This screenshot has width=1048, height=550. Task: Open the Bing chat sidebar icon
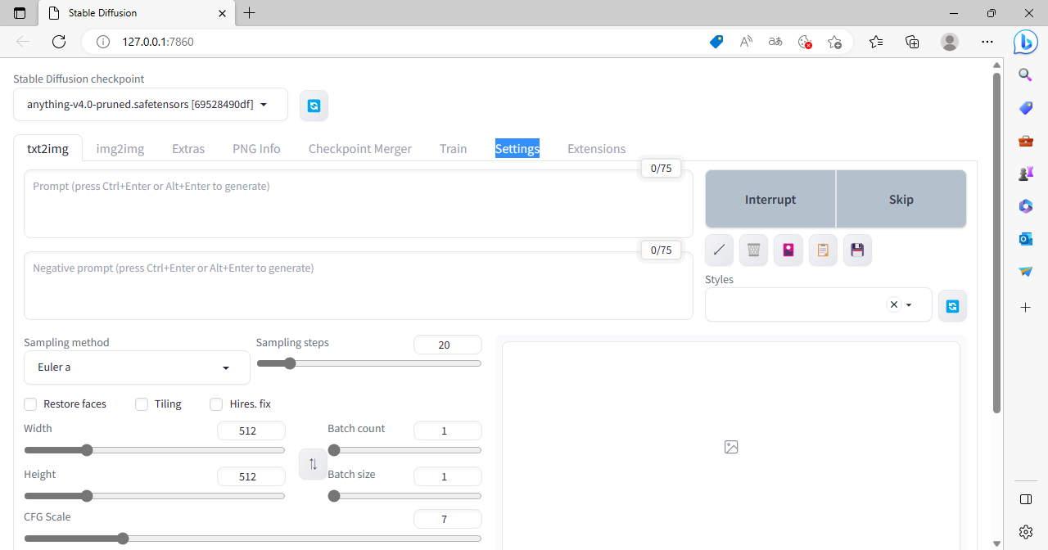[x=1026, y=42]
